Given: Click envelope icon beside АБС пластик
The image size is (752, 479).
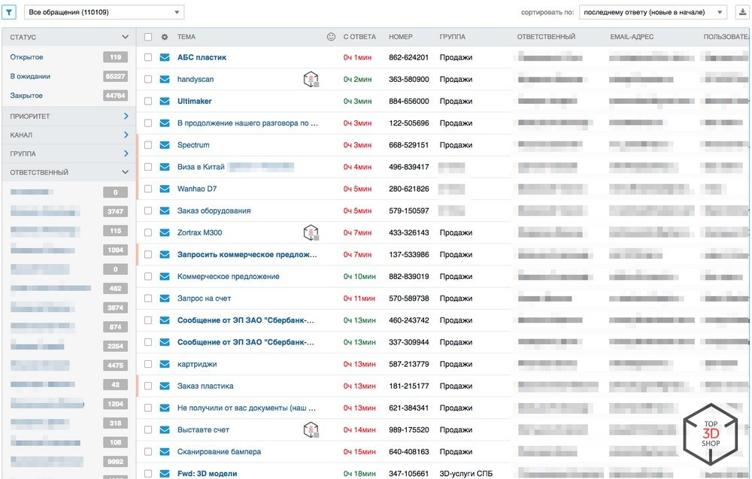Looking at the screenshot, I should click(x=165, y=57).
